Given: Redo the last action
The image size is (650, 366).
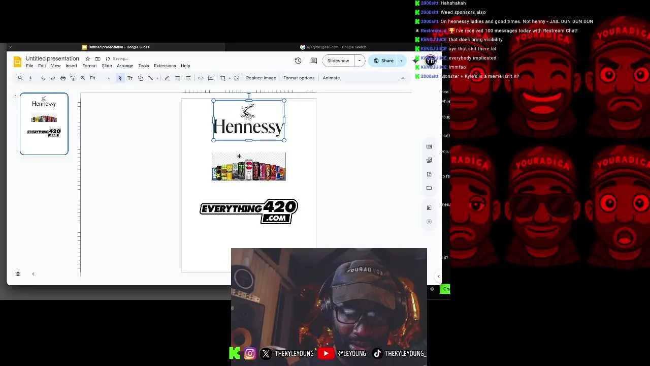Looking at the screenshot, I should [x=53, y=78].
